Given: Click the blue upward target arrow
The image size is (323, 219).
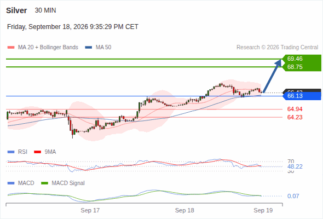Looking at the screenshot, I should click(272, 76).
